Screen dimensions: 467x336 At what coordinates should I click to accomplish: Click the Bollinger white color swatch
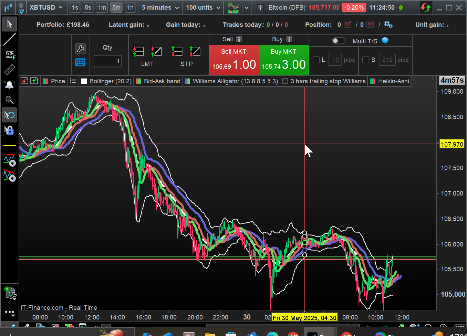click(84, 81)
